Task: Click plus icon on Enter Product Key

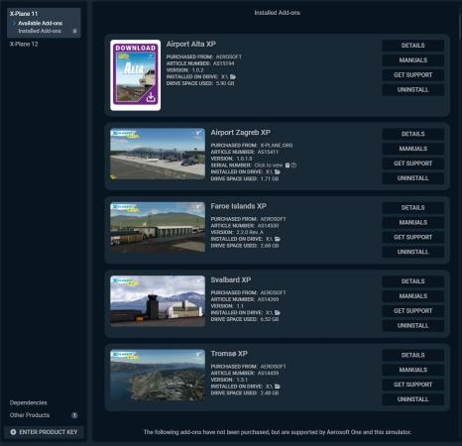Action: (13, 432)
